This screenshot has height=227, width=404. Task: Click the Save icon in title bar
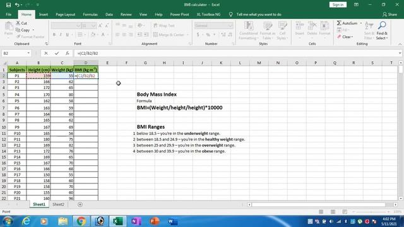(x=8, y=5)
